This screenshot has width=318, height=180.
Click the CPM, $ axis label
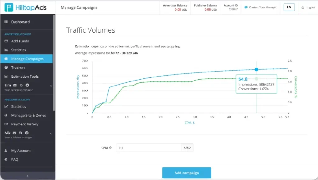pyautogui.click(x=190, y=123)
